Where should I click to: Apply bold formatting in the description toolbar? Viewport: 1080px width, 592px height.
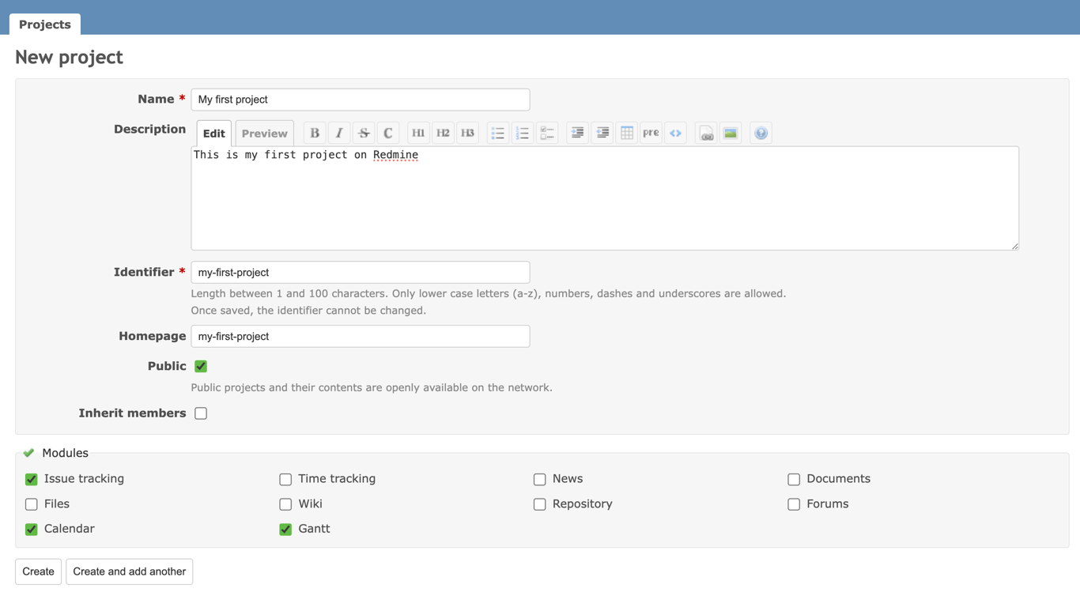(x=314, y=132)
